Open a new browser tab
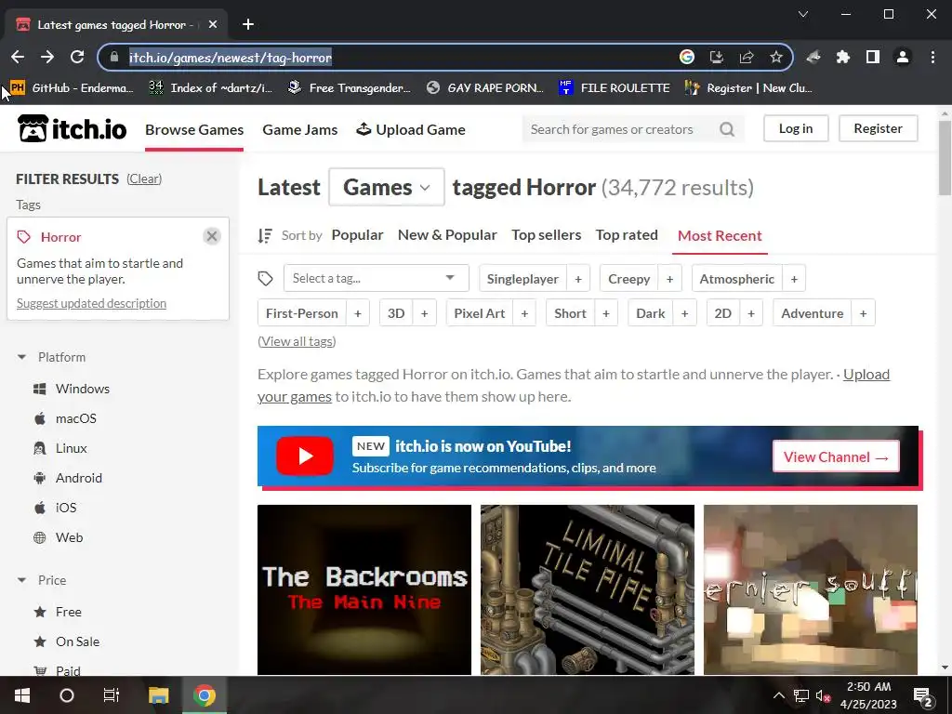 click(x=247, y=24)
